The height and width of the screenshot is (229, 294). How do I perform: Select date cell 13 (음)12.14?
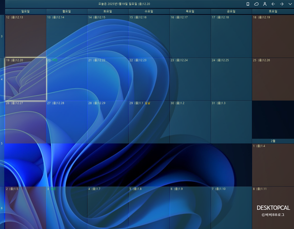pyautogui.click(x=67, y=36)
